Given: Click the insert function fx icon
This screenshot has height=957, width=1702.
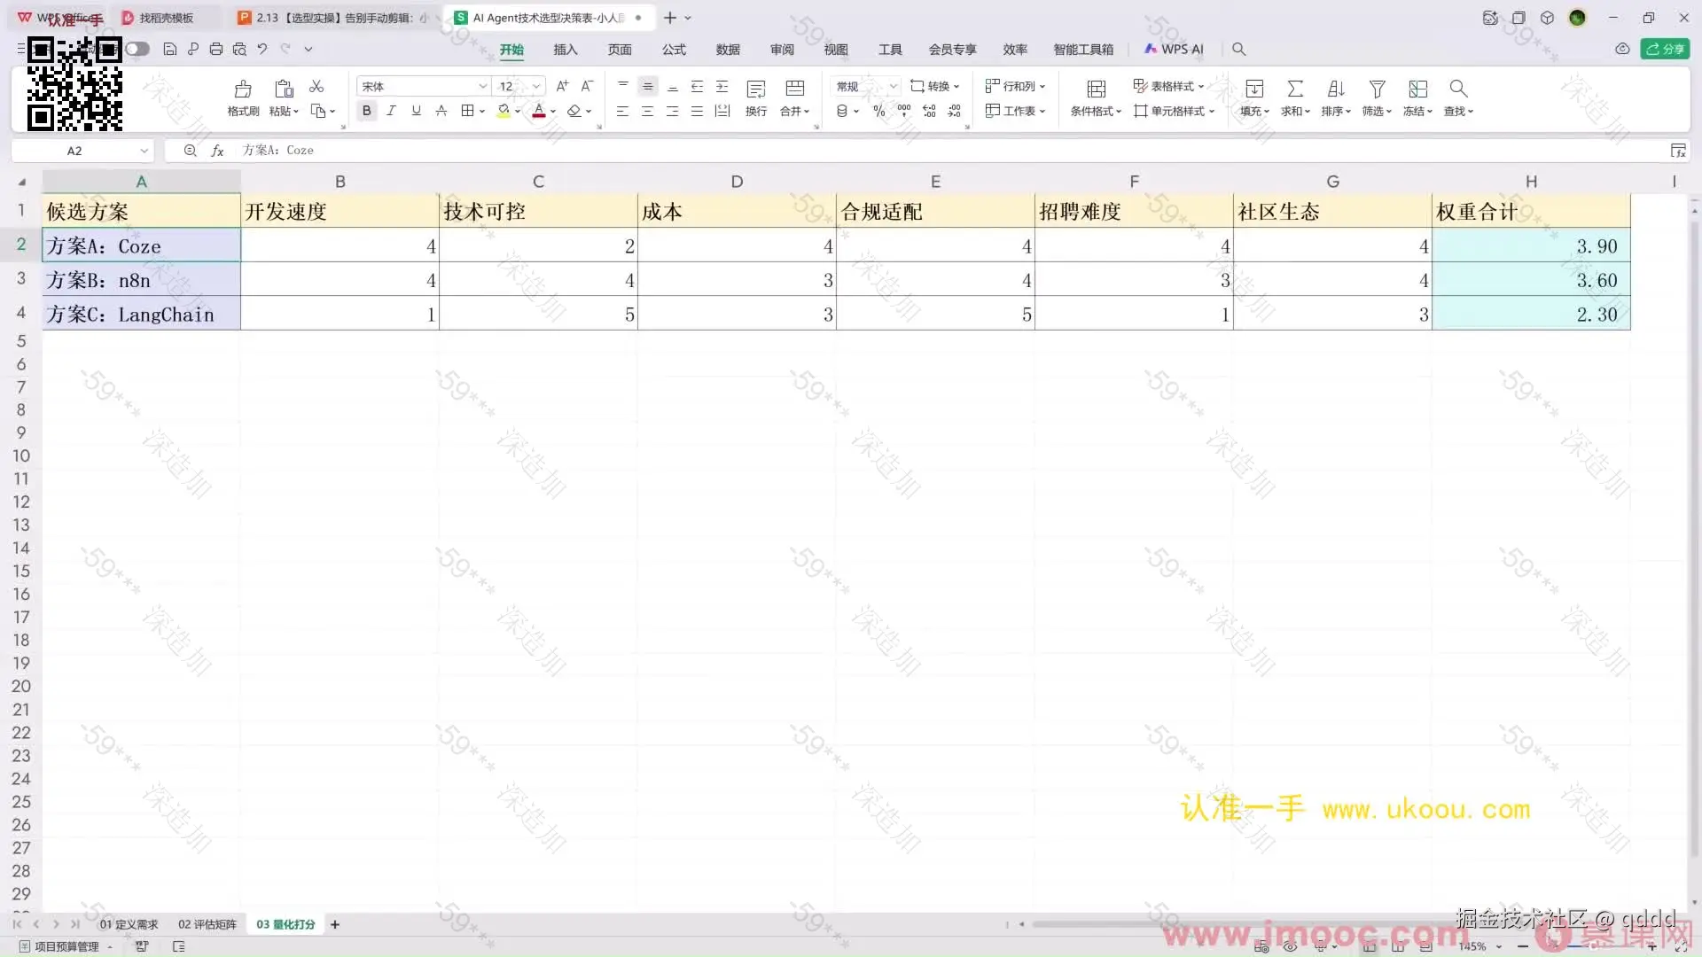Looking at the screenshot, I should (x=217, y=151).
